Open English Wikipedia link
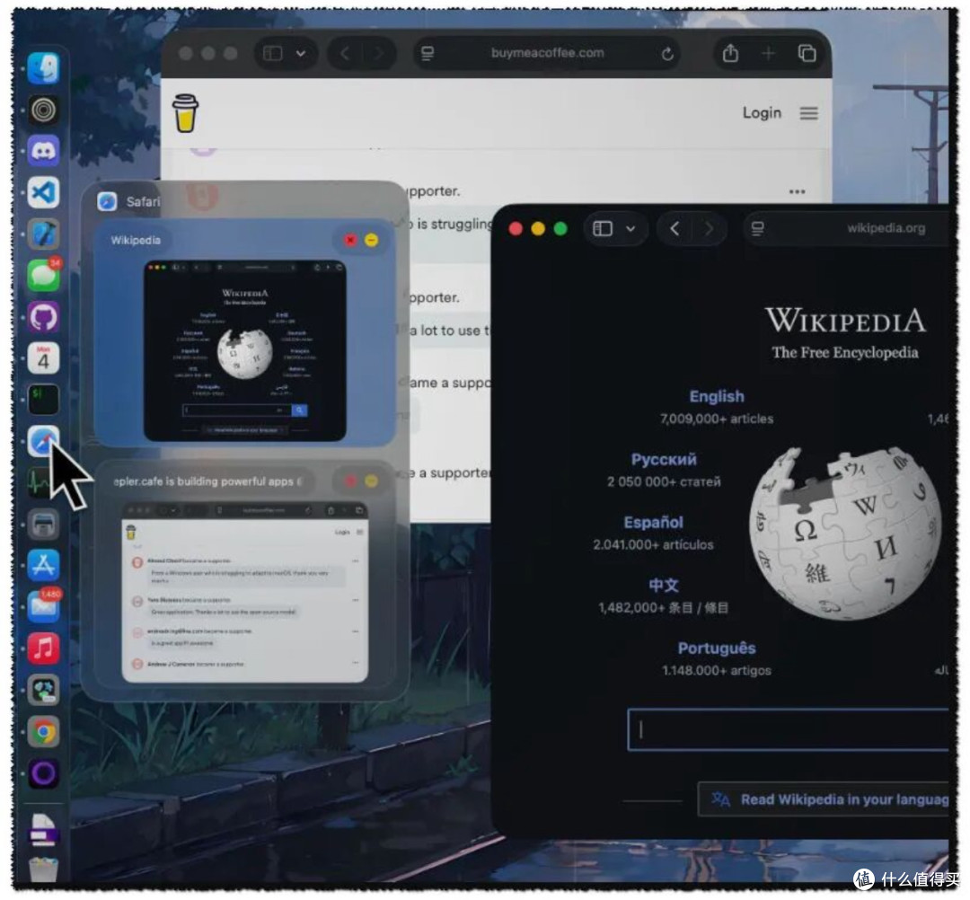This screenshot has width=970, height=900. coord(717,396)
